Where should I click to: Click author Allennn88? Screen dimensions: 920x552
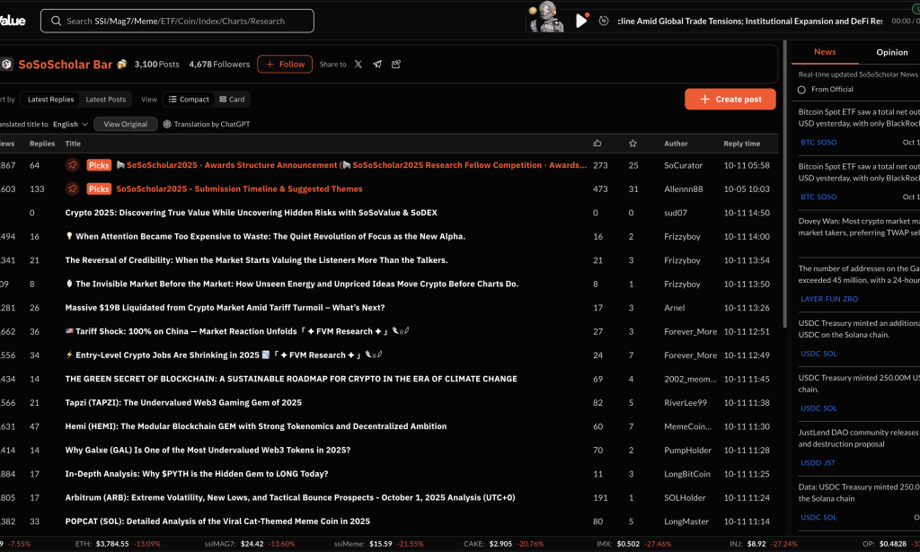pos(684,188)
